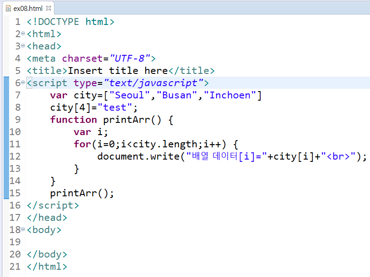Click the "UTF-8" charset value

coord(130,58)
